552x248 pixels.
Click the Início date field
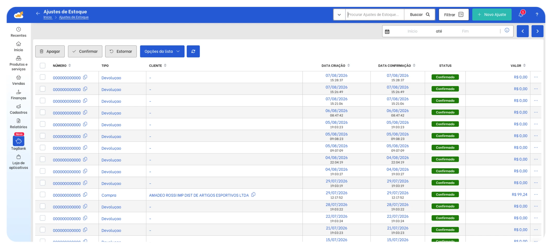point(412,31)
